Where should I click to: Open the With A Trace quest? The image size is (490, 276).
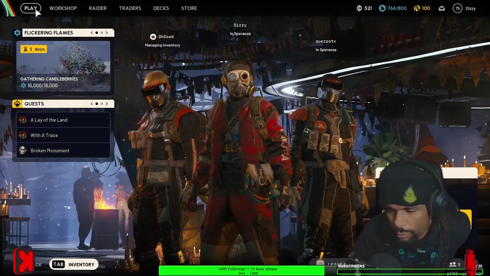tap(63, 135)
